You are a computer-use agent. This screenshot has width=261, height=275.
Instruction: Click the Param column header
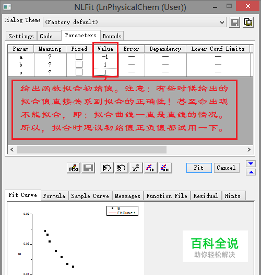(x=21, y=49)
